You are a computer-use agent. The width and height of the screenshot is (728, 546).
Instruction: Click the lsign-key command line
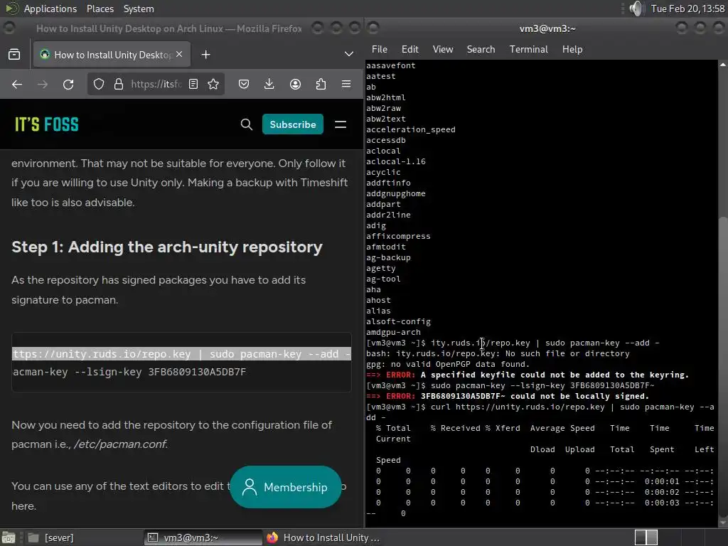pos(129,372)
